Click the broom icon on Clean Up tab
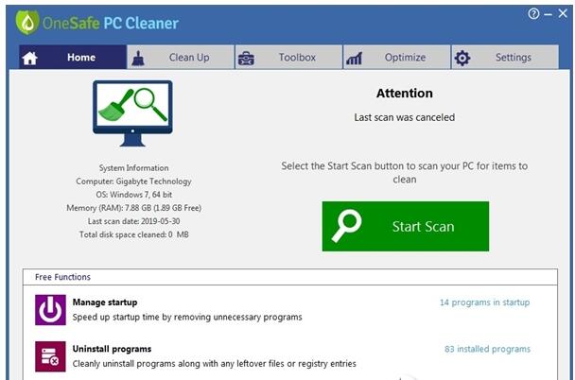 138,59
